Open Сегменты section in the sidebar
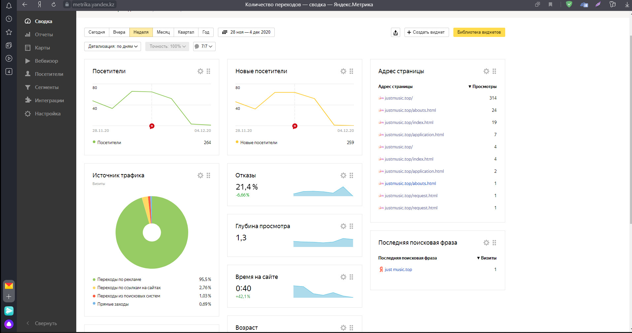The width and height of the screenshot is (632, 333). click(x=47, y=87)
